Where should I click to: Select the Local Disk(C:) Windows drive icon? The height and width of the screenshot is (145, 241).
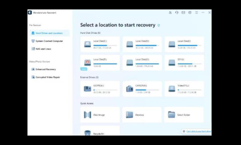tap(87, 44)
